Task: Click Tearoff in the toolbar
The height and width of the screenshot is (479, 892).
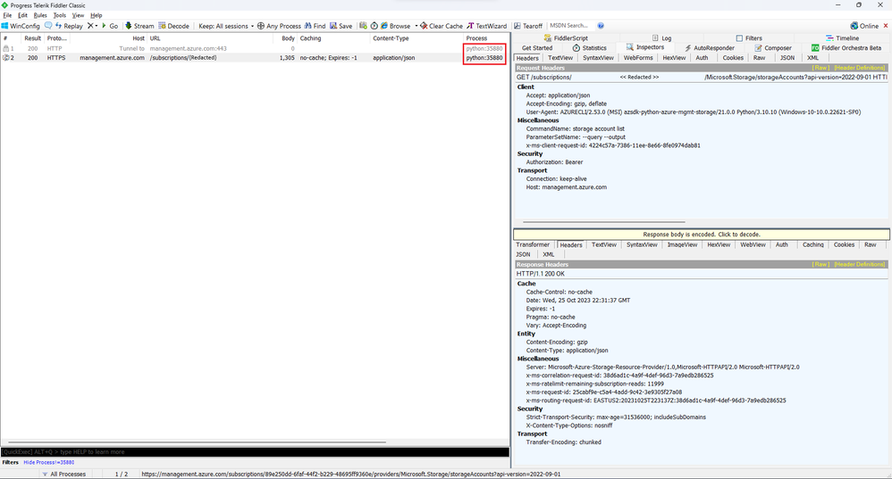Action: [x=528, y=26]
